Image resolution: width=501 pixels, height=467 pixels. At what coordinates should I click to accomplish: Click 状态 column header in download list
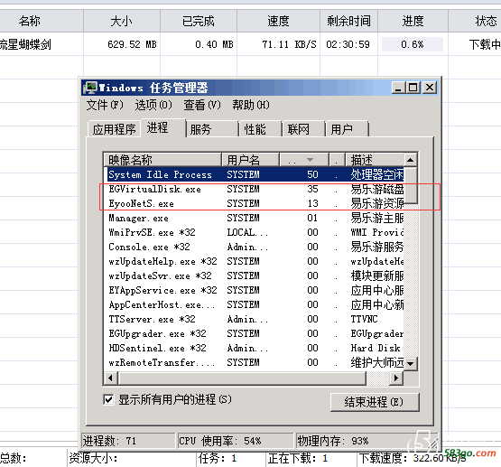point(475,21)
